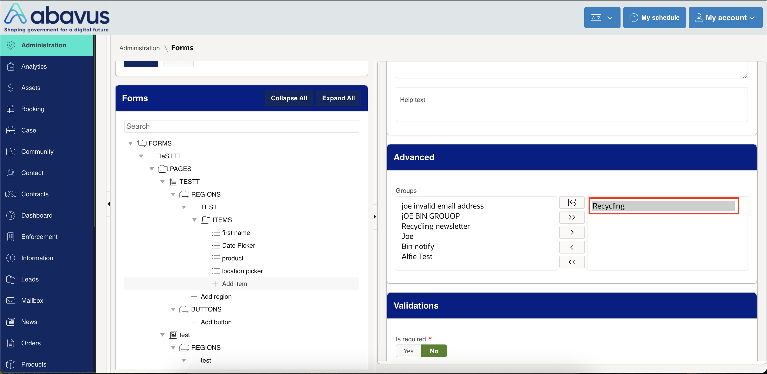Viewport: 767px width, 374px height.
Task: Open the Booking calendar icon
Action: [11, 109]
